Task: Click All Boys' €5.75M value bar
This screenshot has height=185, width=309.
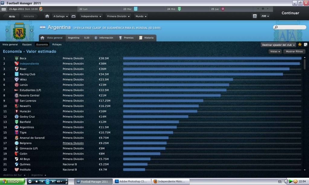Action: point(137,159)
